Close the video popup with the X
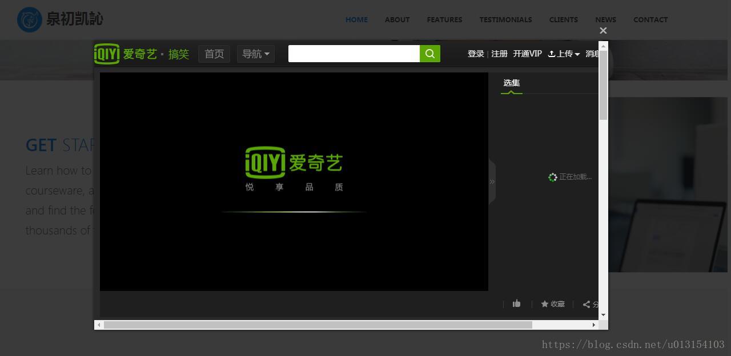This screenshot has height=356, width=731. click(x=603, y=31)
